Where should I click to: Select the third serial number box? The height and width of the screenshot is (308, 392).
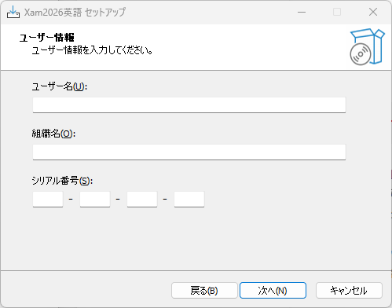142,200
